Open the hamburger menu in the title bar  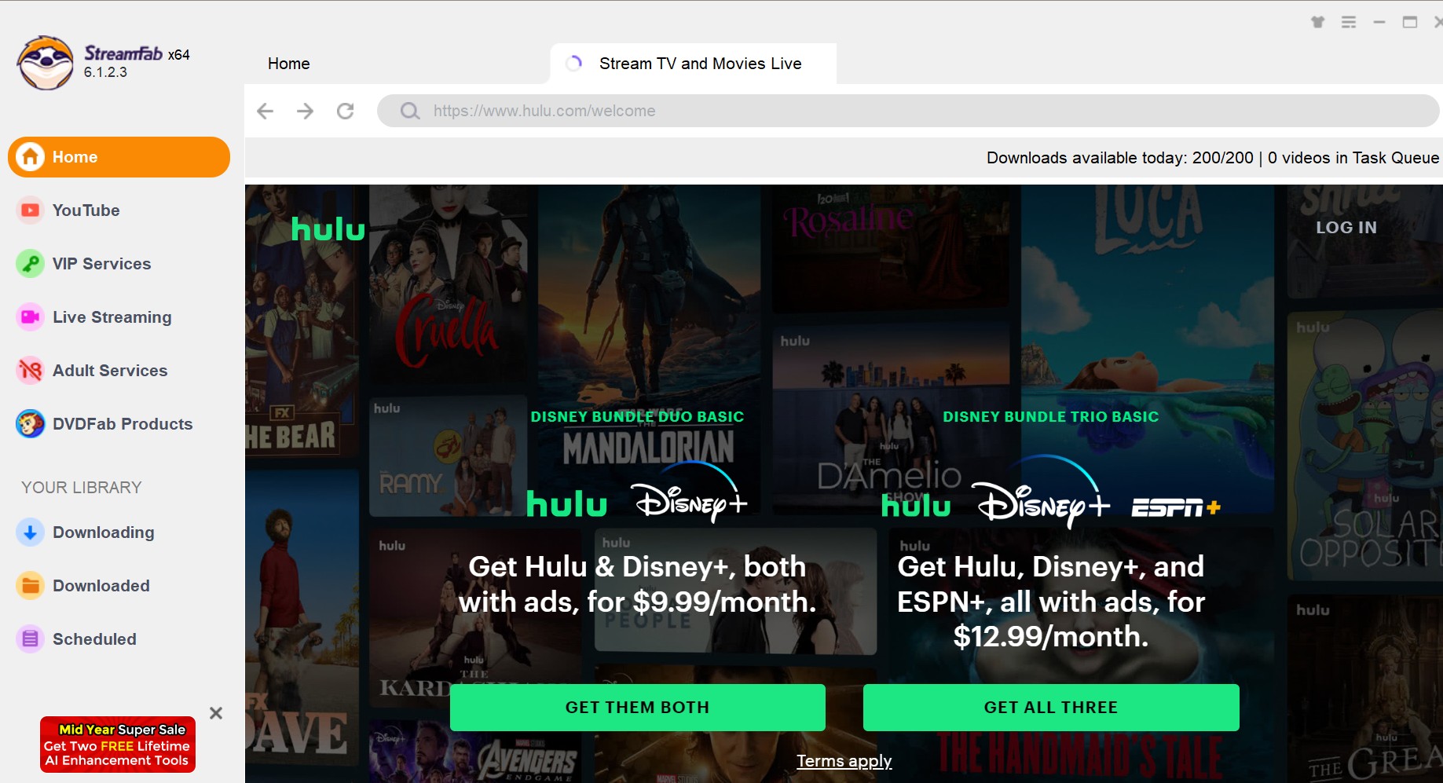coord(1349,22)
